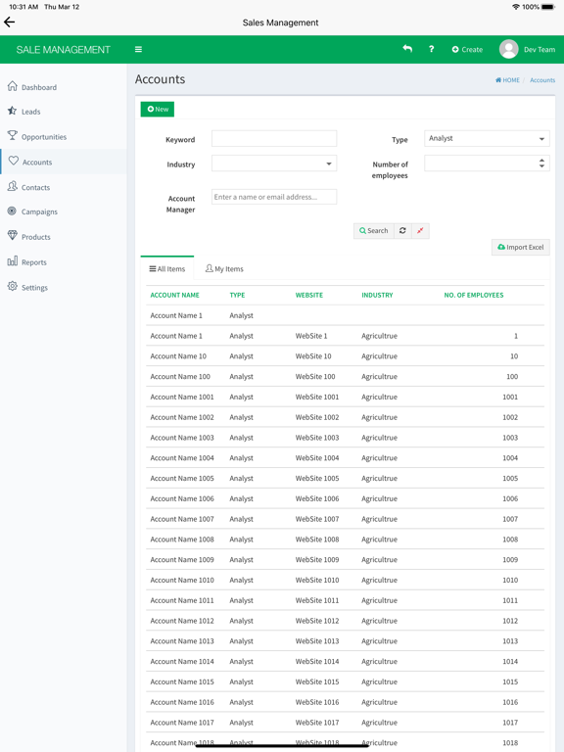This screenshot has width=564, height=752.
Task: Open help via the question mark icon
Action: pos(431,49)
